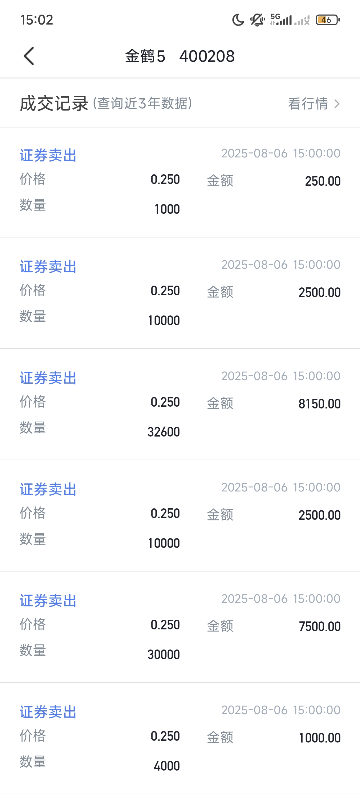Screen dimensions: 360x801
Task: Tap the back arrow icon
Action: point(29,56)
